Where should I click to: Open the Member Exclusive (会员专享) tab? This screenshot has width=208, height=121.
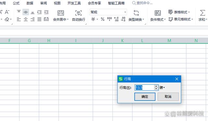click(95, 3)
